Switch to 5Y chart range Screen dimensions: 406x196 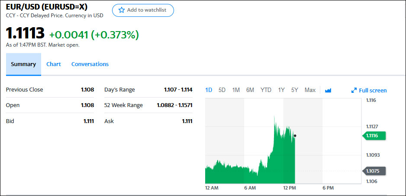click(295, 90)
